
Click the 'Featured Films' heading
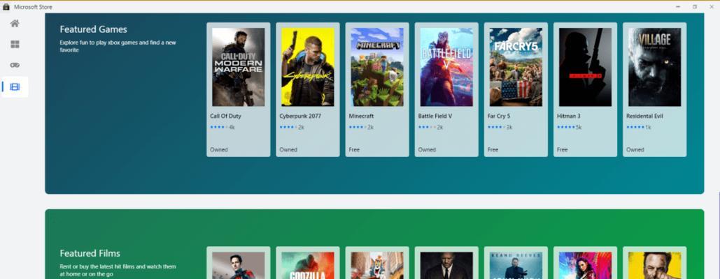(90, 253)
